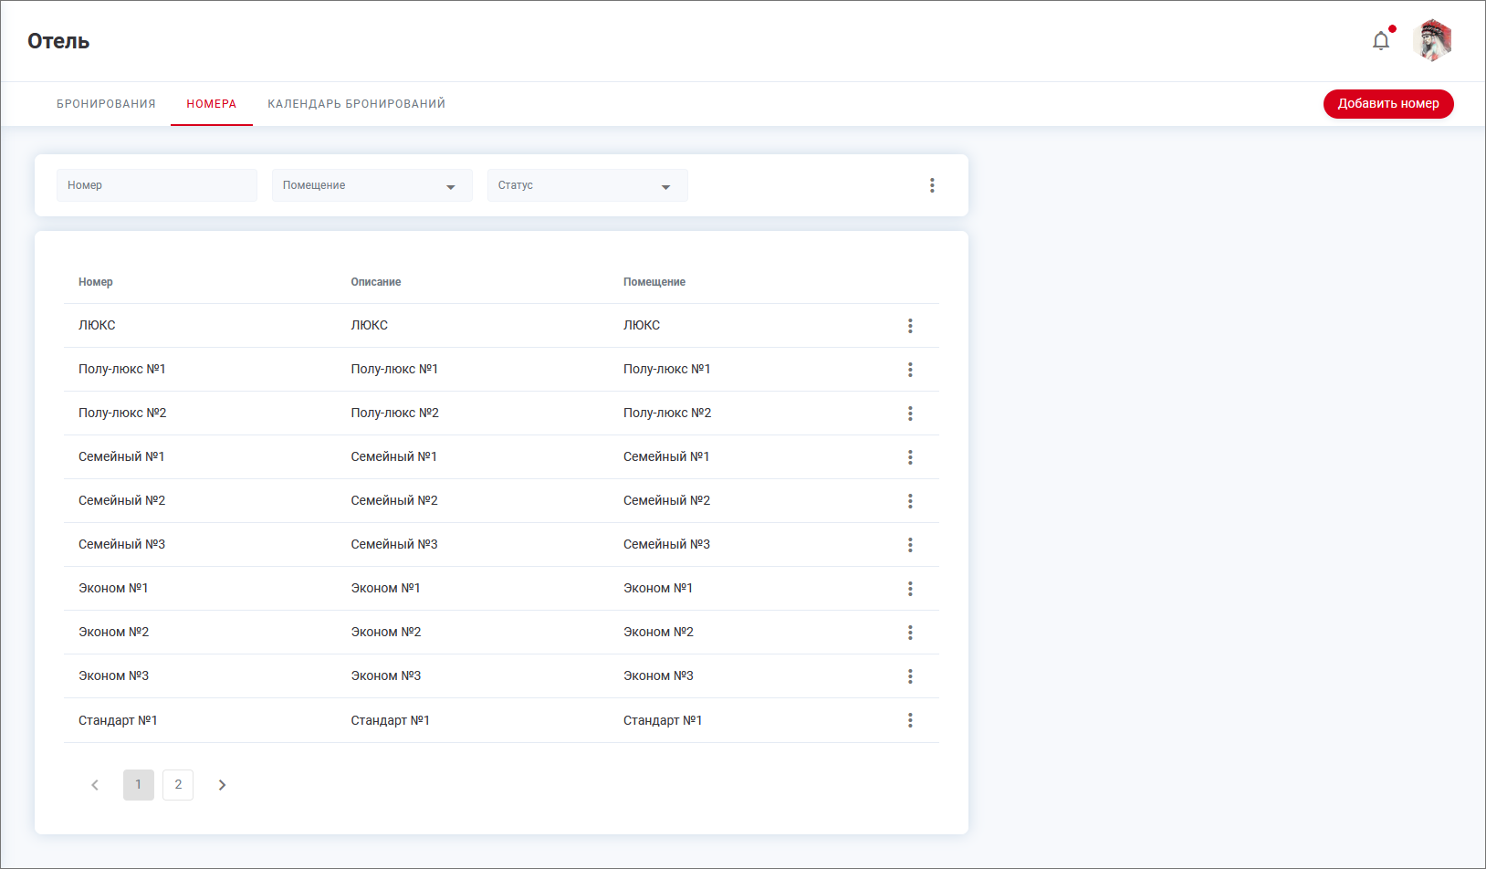Open actions menu for Полу-люкс №2 row

(910, 414)
